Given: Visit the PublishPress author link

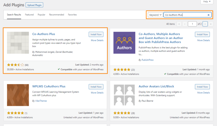Looking at the screenshot, I should click(x=147, y=60).
